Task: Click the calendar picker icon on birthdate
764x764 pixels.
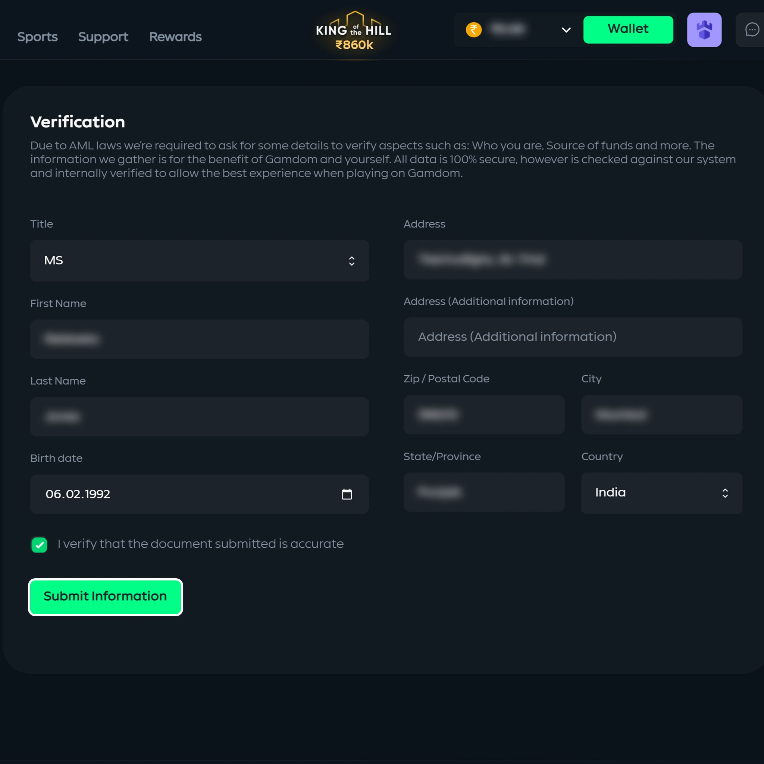Action: pyautogui.click(x=347, y=493)
